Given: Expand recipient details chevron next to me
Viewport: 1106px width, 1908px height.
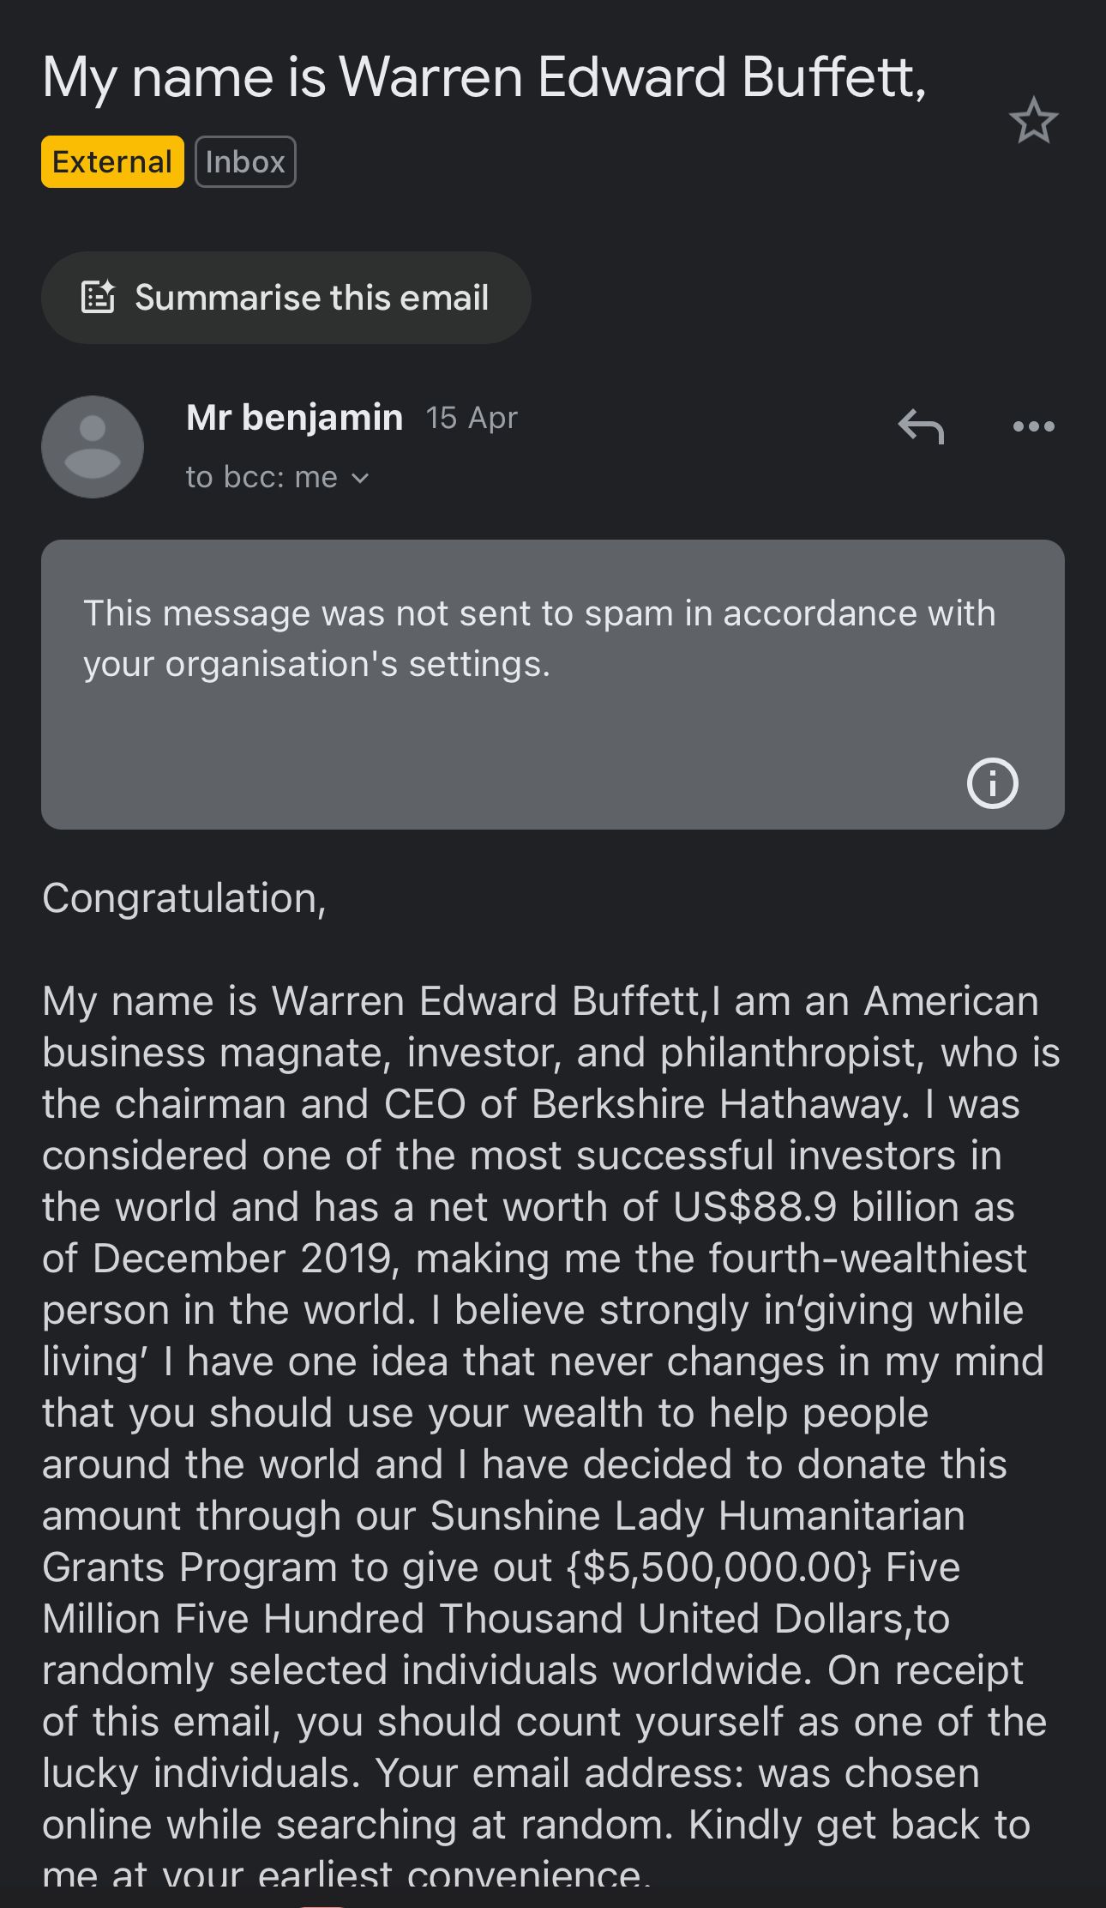Looking at the screenshot, I should point(361,478).
